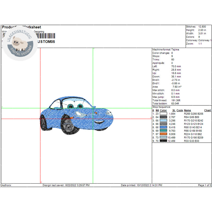Pick the black swatch in stop 9
Image resolution: width=212 pixels, height=212 pixels.
pyautogui.click(x=164, y=141)
